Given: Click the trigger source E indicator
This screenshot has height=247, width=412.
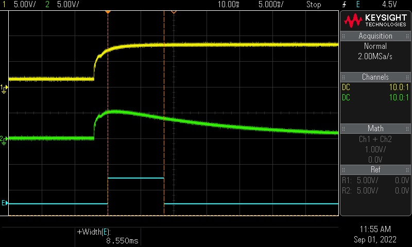Looking at the screenshot, I should click(x=358, y=4).
